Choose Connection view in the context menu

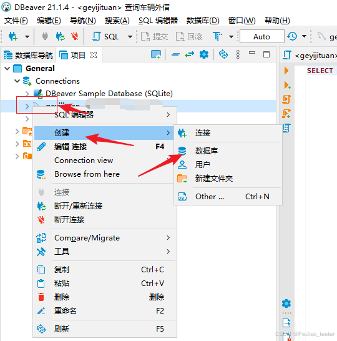coord(105,161)
